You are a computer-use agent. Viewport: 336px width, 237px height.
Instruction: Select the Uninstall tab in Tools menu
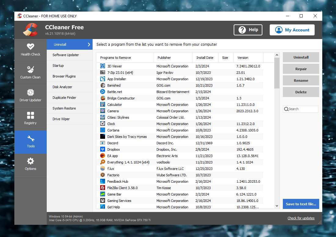[x=70, y=45]
